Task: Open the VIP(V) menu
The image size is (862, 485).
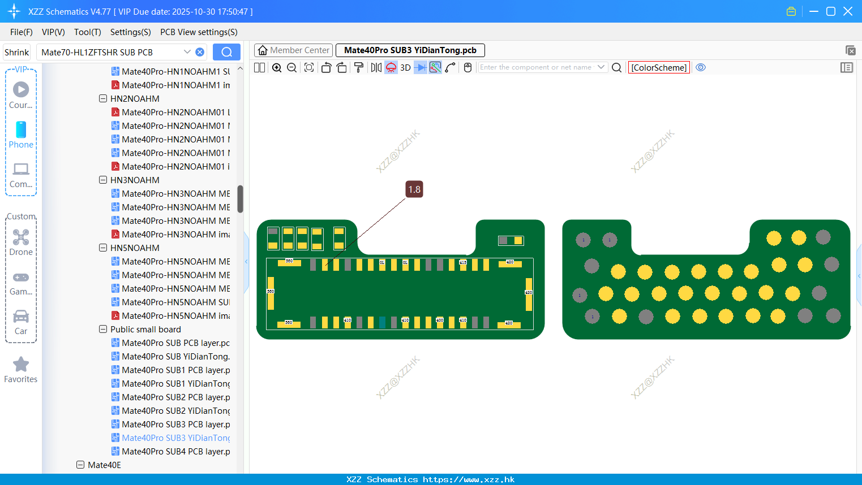Action: coord(53,32)
